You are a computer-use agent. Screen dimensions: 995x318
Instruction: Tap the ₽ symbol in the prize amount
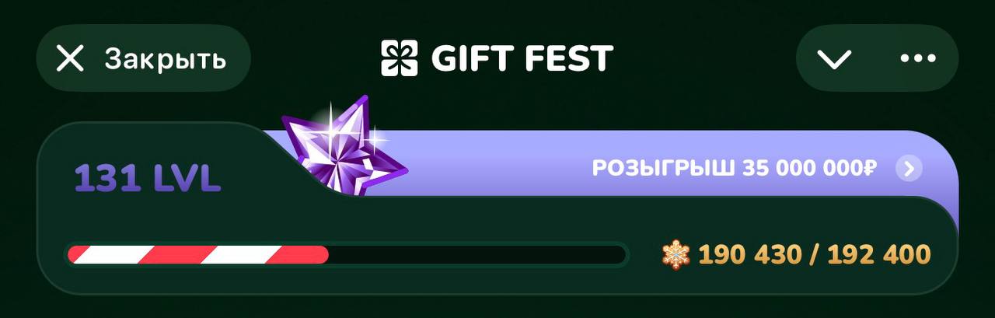pyautogui.click(x=871, y=168)
